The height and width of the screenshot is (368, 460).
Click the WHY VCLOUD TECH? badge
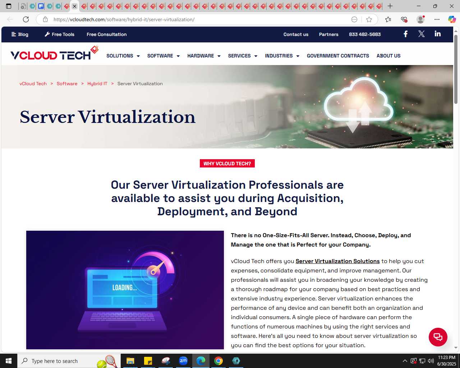point(227,164)
